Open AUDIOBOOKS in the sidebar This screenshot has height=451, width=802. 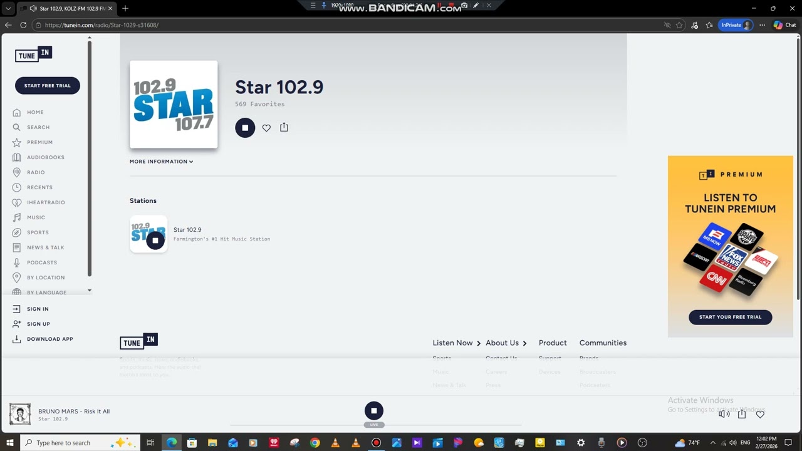coord(46,157)
